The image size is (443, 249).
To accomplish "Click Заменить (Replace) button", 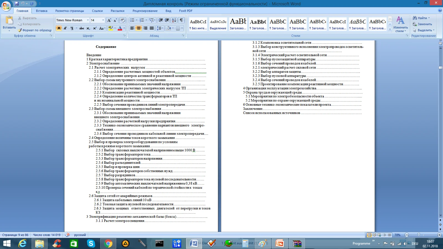I will 422,24.
